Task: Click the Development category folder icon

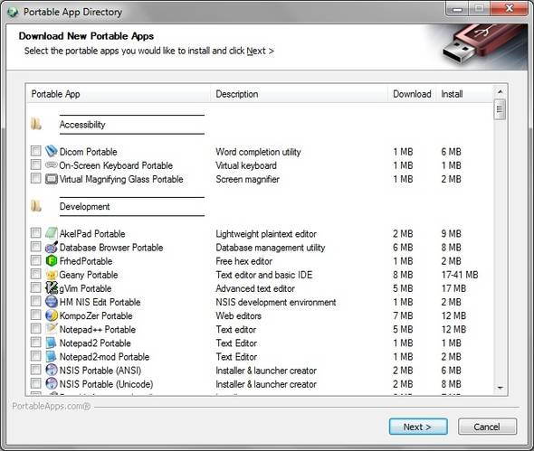Action: tap(36, 206)
